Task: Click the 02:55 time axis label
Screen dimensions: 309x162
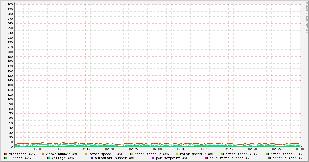Action: (x=276, y=149)
